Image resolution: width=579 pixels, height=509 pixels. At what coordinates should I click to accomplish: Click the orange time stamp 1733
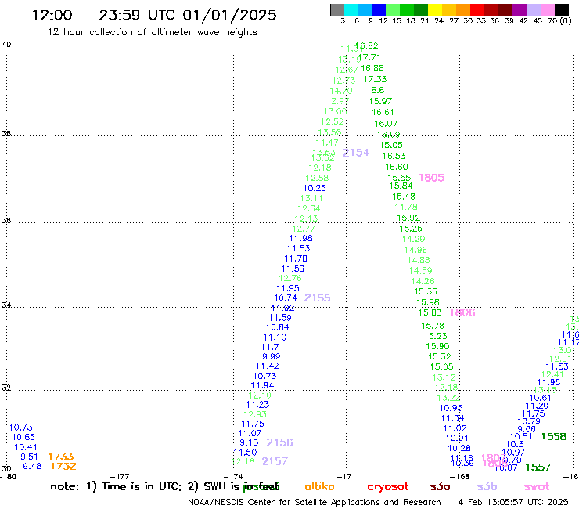[61, 457]
